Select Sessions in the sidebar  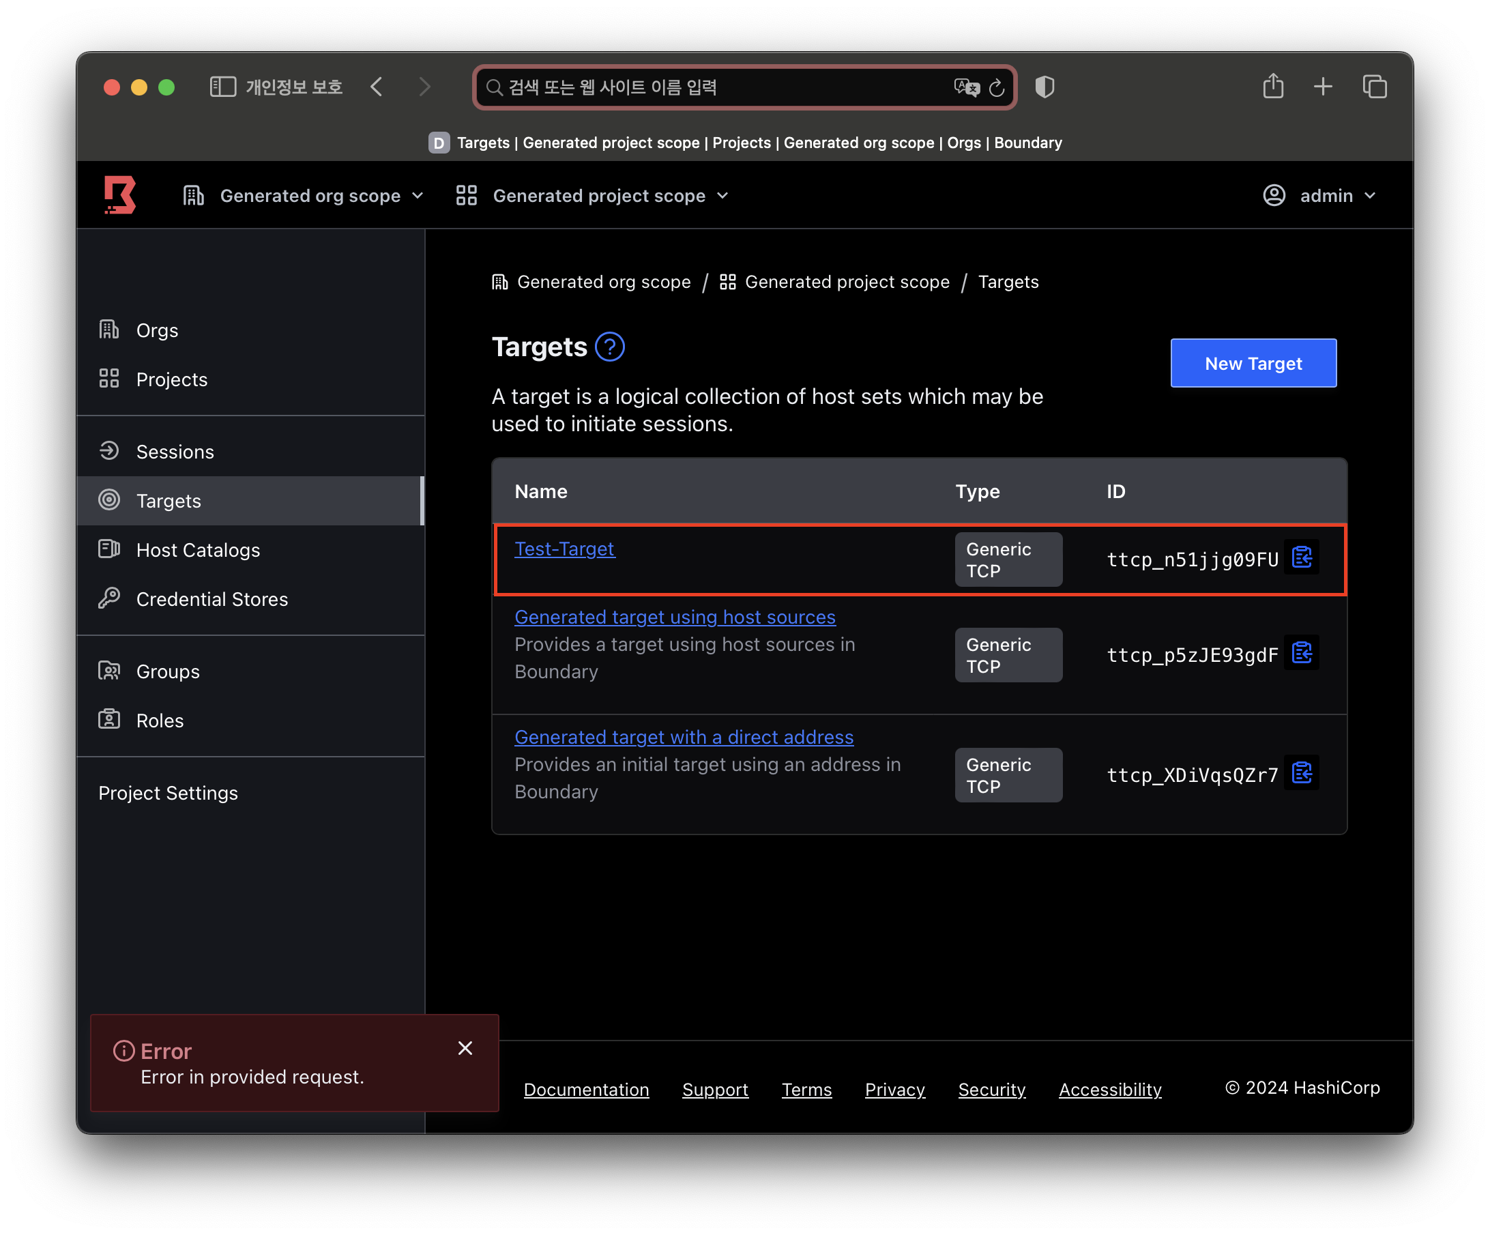point(175,452)
